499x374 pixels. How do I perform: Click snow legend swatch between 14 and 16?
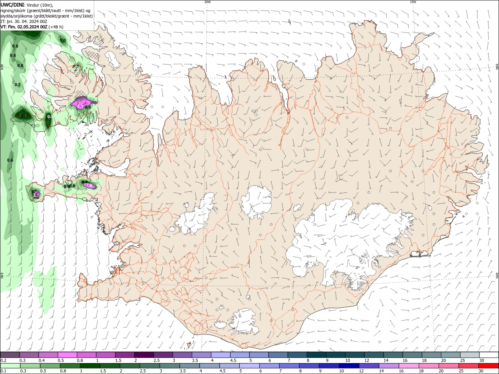click(393, 355)
